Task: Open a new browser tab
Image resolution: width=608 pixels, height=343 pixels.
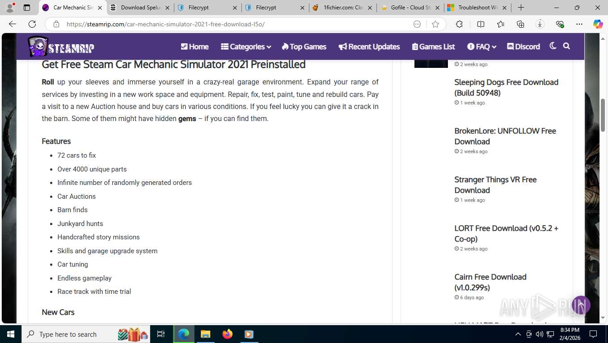Action: (x=521, y=8)
